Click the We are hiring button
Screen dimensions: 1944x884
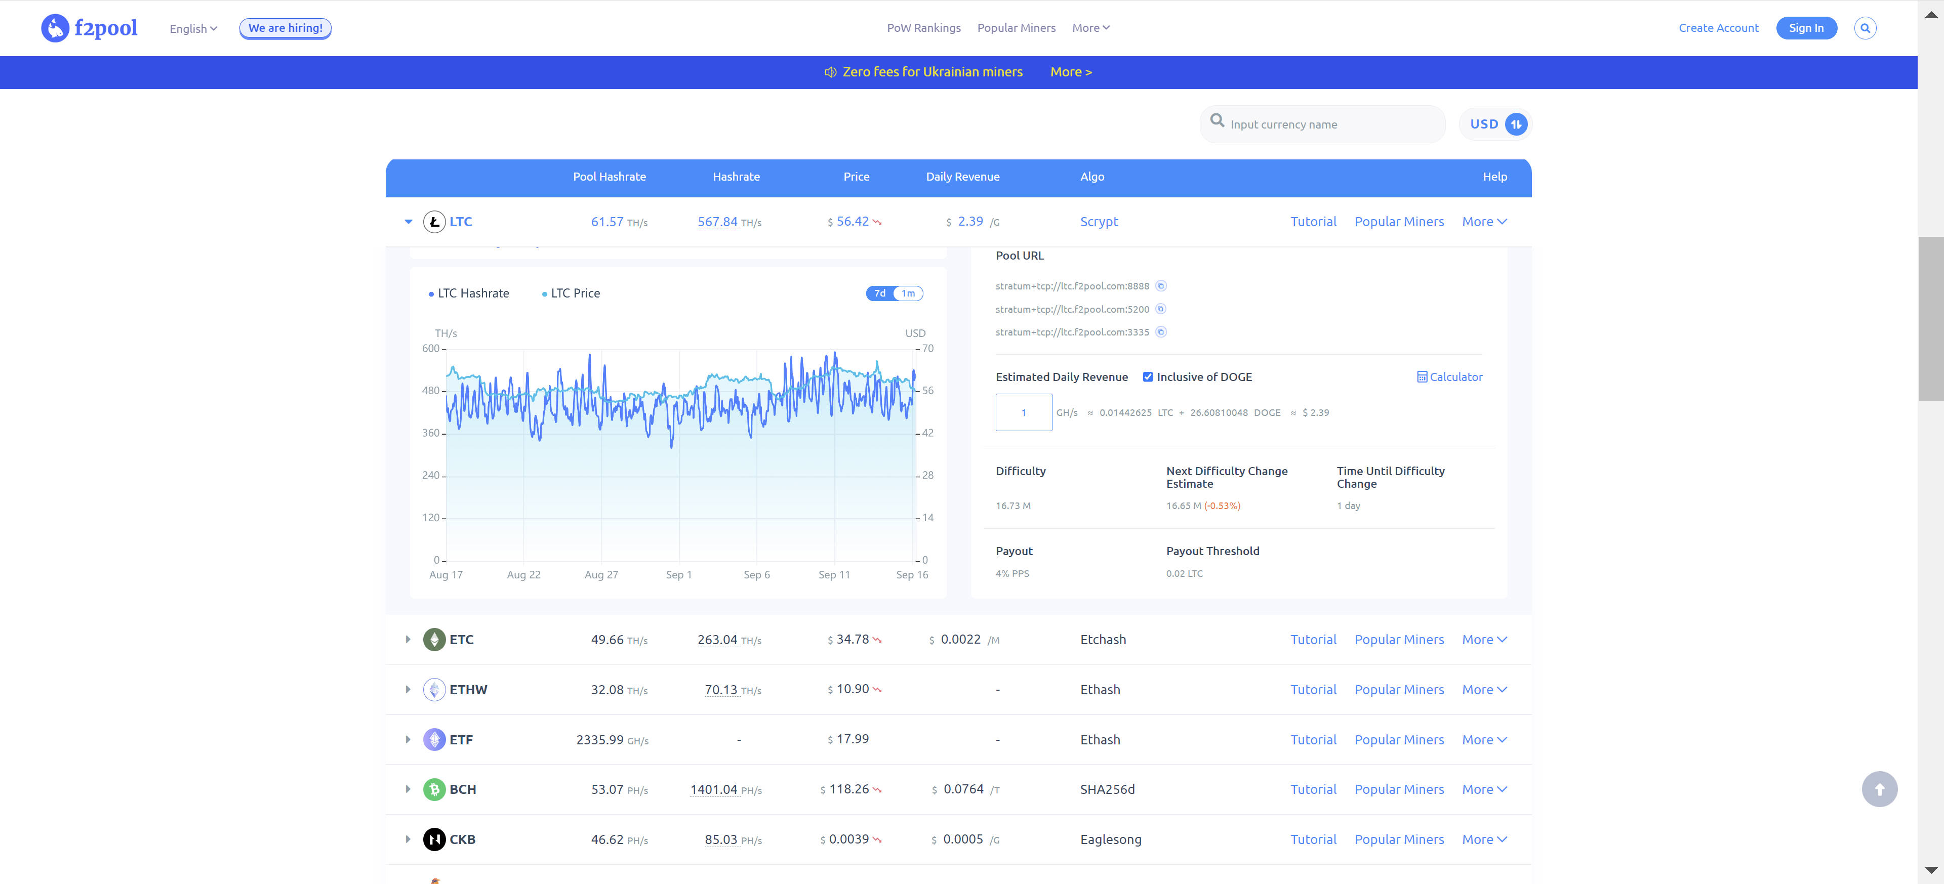[x=285, y=28]
